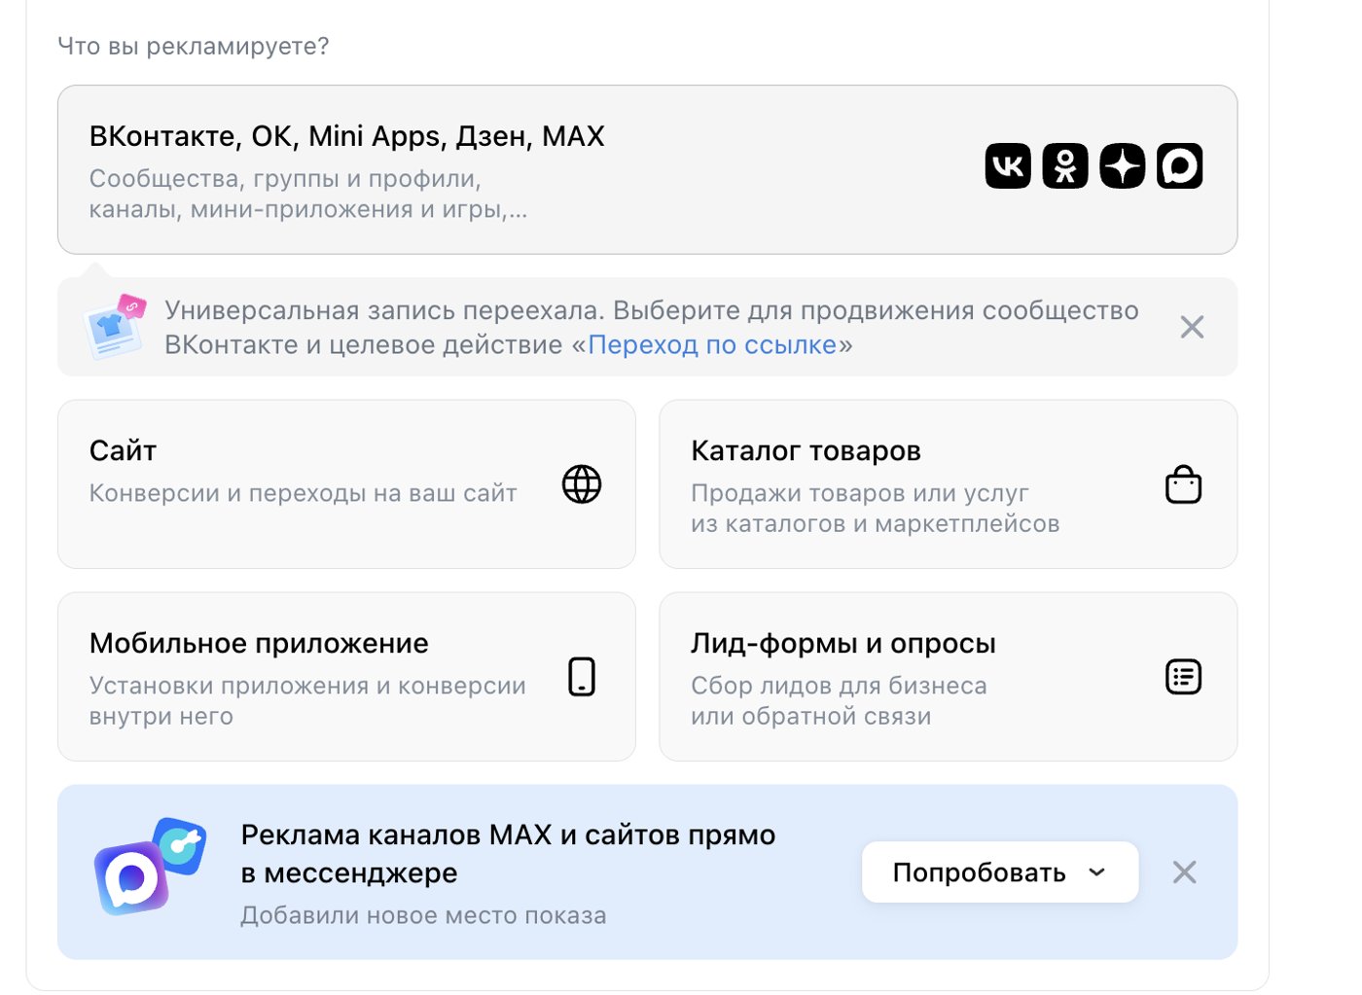Click the Odnoklassniki logo icon
Screen dimensions: 1362x995
point(1065,165)
